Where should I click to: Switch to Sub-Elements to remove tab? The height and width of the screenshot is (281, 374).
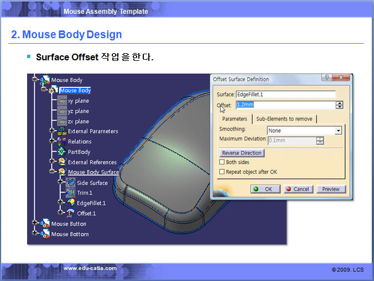click(x=284, y=119)
